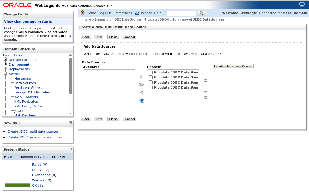
Task: Click the Finish button
Action: coord(113,37)
